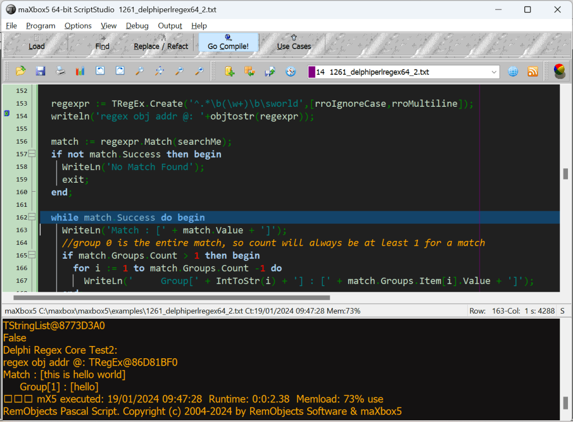
Task: Click the printer icon
Action: [60, 72]
